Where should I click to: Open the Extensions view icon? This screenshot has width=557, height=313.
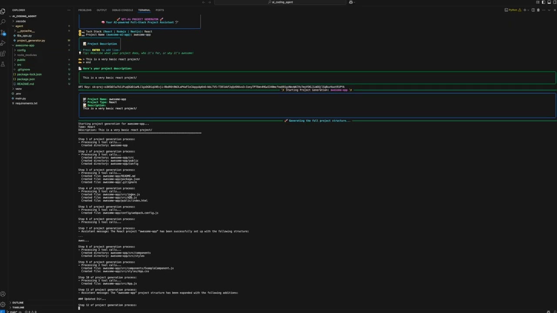point(3,53)
